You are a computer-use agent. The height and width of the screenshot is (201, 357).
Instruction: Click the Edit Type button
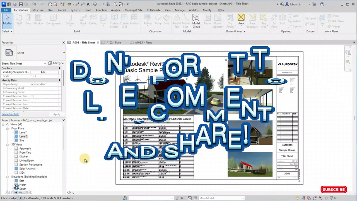point(56,63)
